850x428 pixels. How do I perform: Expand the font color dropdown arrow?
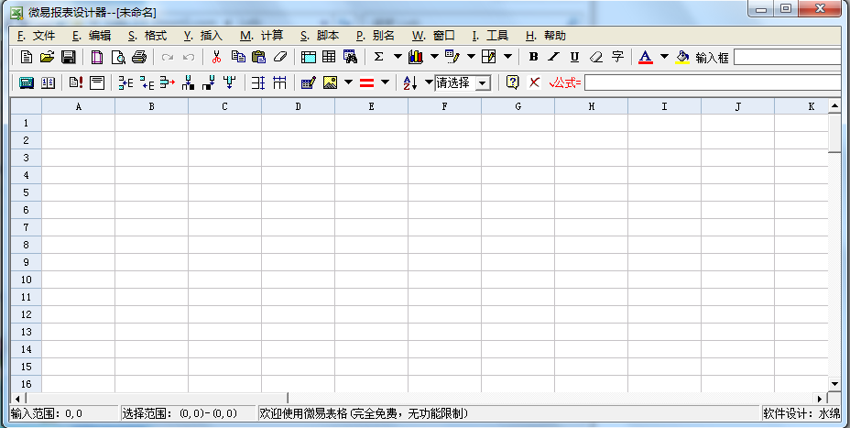pos(664,57)
